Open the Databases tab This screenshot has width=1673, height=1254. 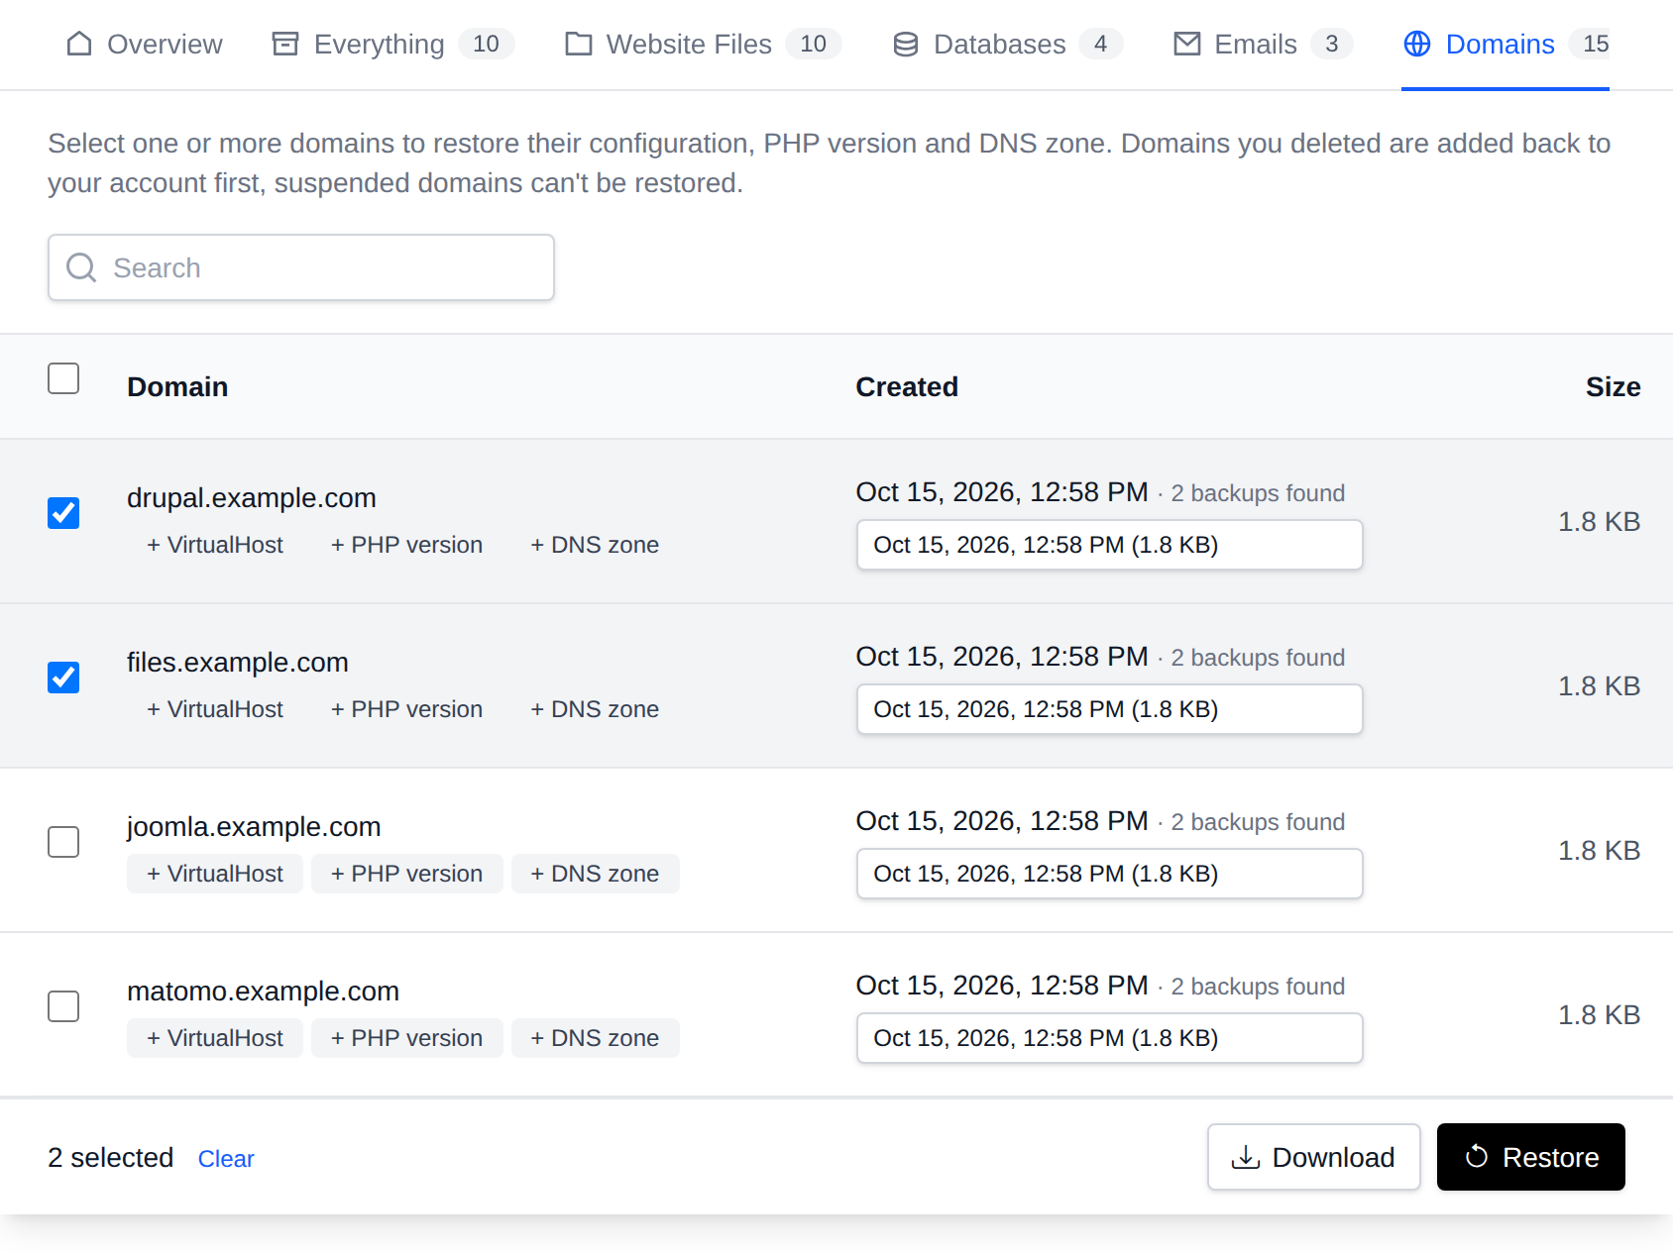point(1008,45)
